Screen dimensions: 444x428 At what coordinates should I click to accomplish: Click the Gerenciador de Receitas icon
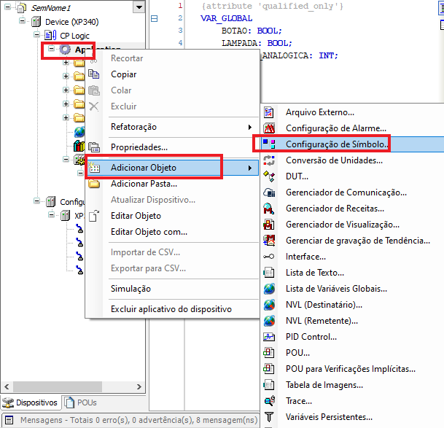(270, 209)
